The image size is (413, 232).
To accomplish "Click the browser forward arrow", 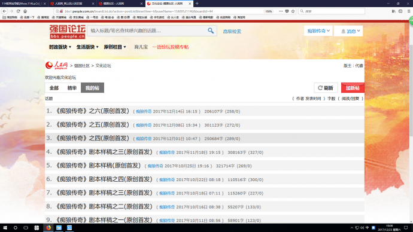I will pos(11,11).
